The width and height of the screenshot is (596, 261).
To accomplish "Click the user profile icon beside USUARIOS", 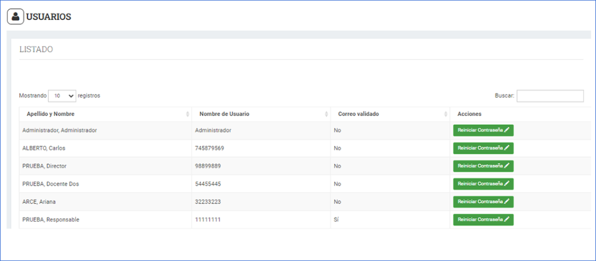I will coord(15,17).
